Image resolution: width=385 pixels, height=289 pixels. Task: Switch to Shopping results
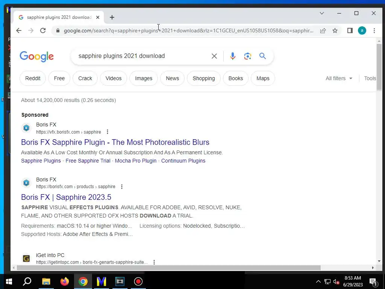click(203, 78)
